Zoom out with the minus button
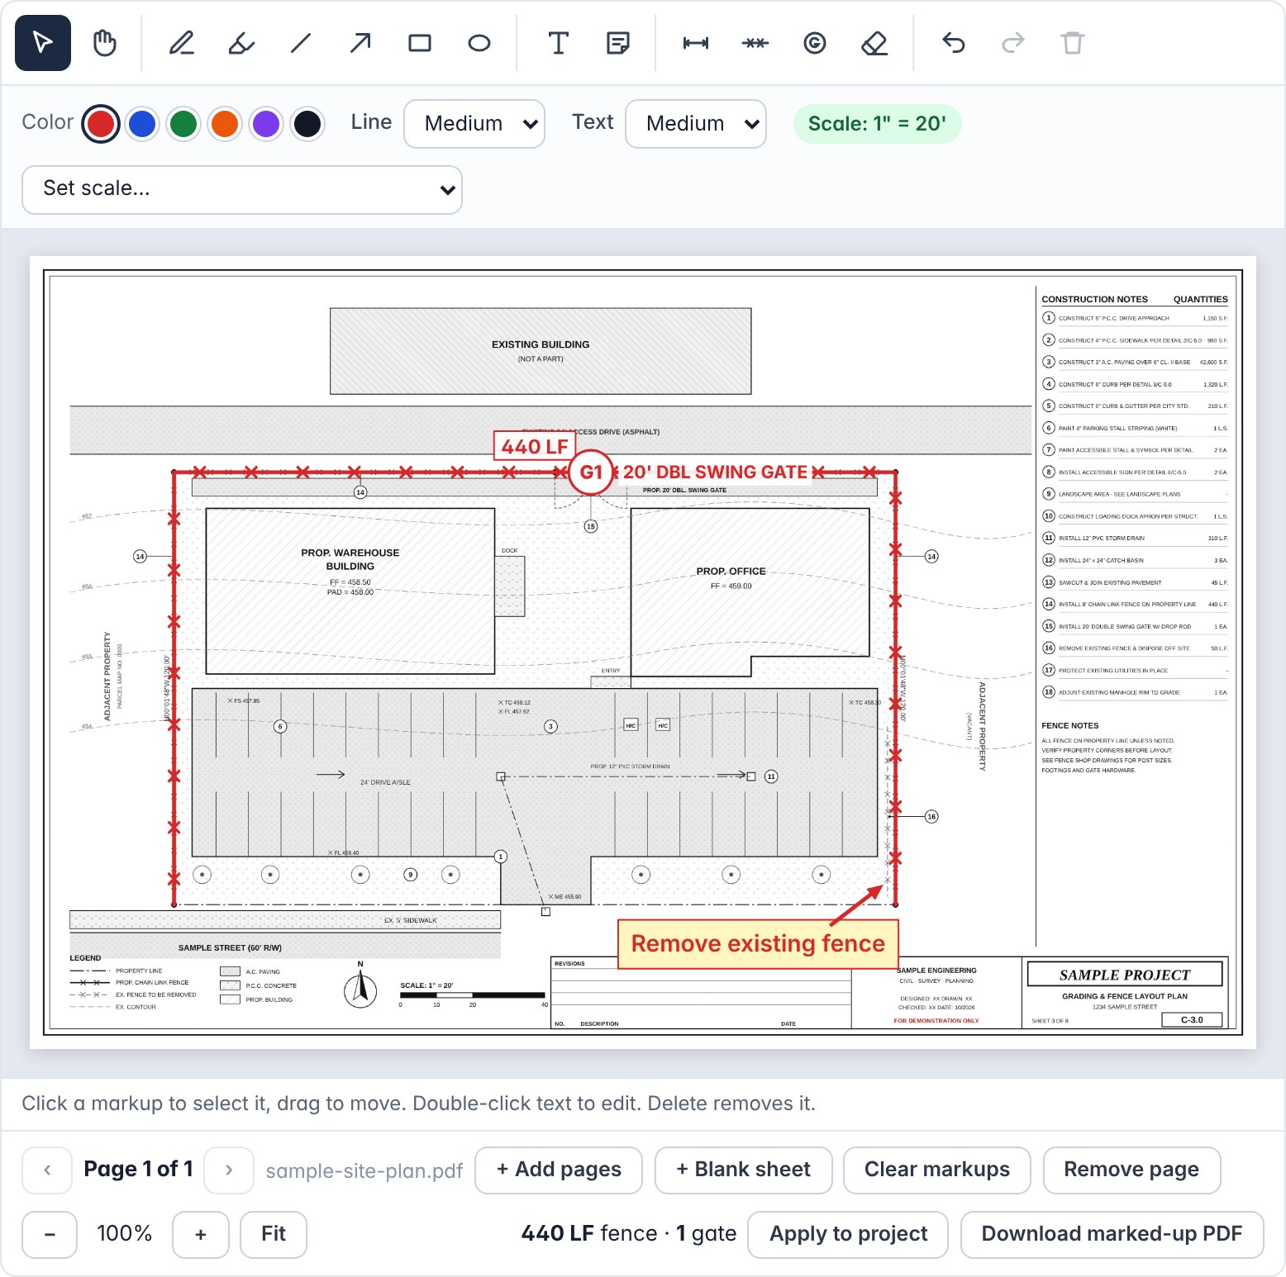1286x1277 pixels. pos(50,1234)
